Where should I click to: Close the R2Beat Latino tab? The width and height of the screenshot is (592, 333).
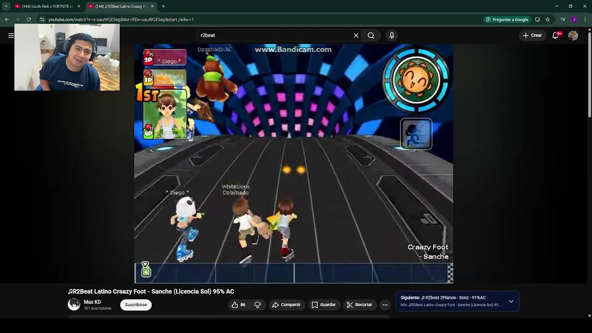(x=152, y=6)
